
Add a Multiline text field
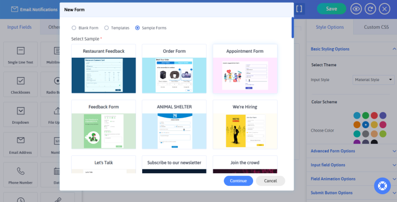(x=50, y=54)
